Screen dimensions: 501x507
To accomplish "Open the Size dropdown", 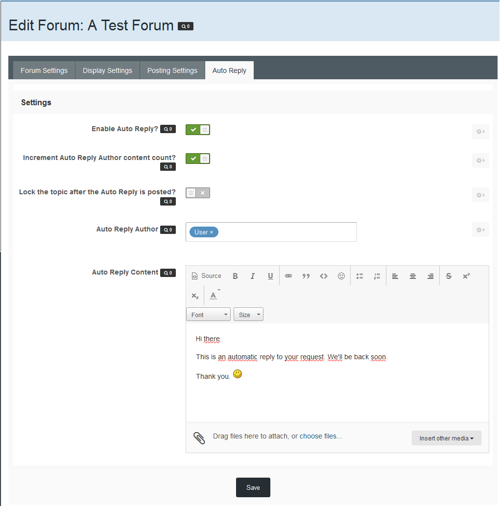I will [x=249, y=314].
